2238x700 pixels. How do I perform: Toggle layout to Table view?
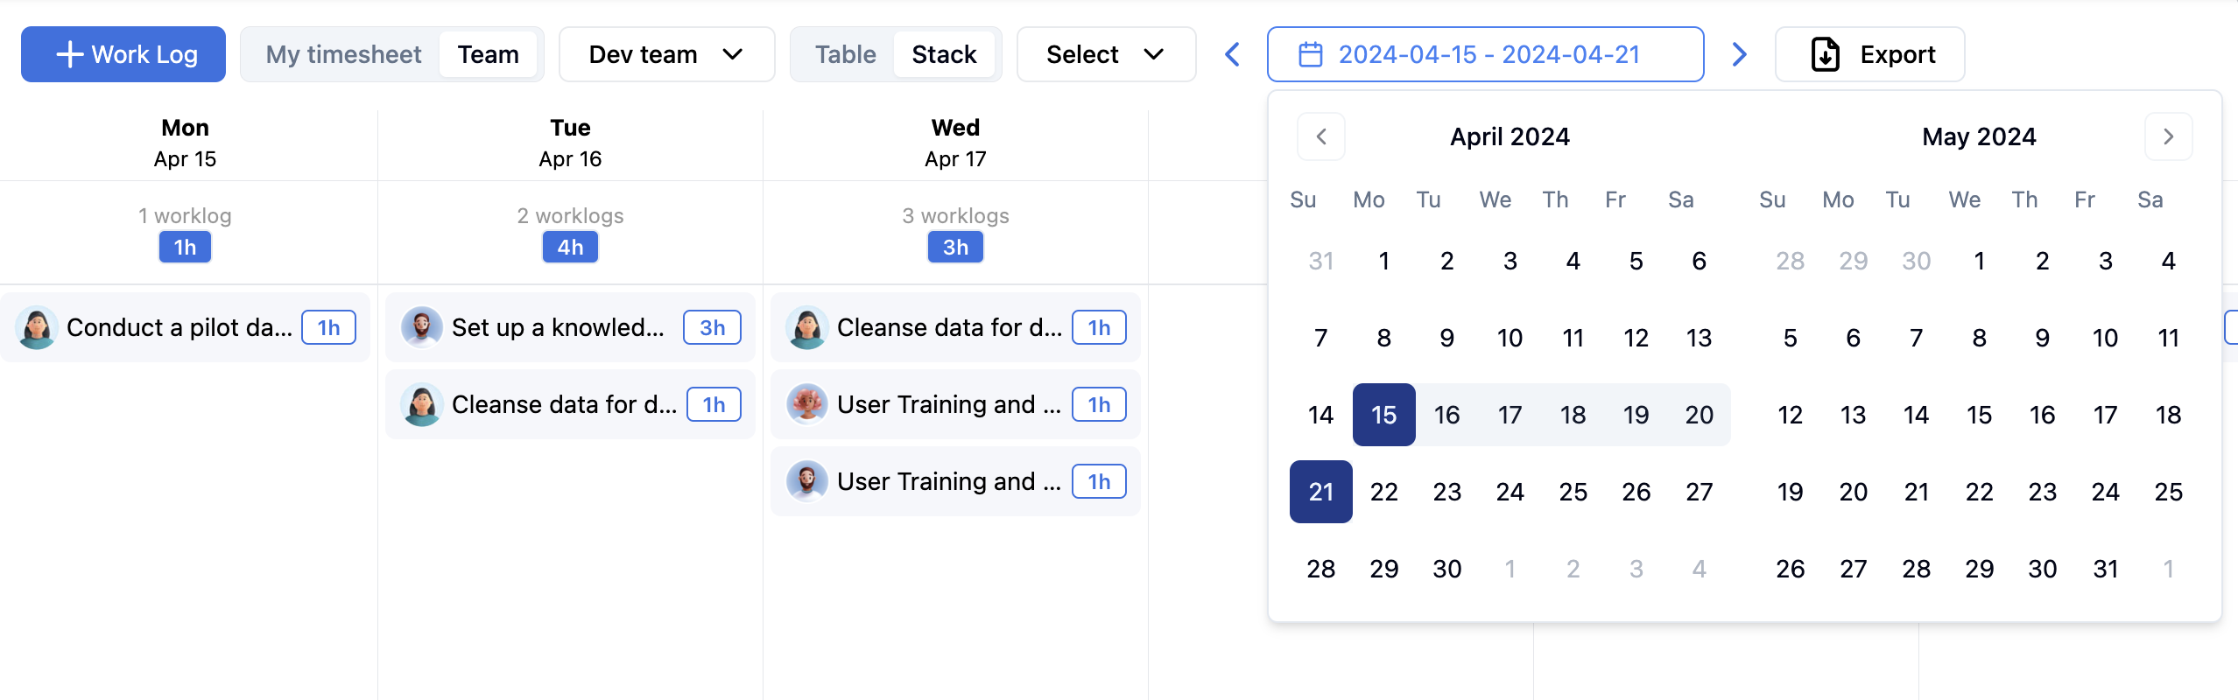click(845, 54)
